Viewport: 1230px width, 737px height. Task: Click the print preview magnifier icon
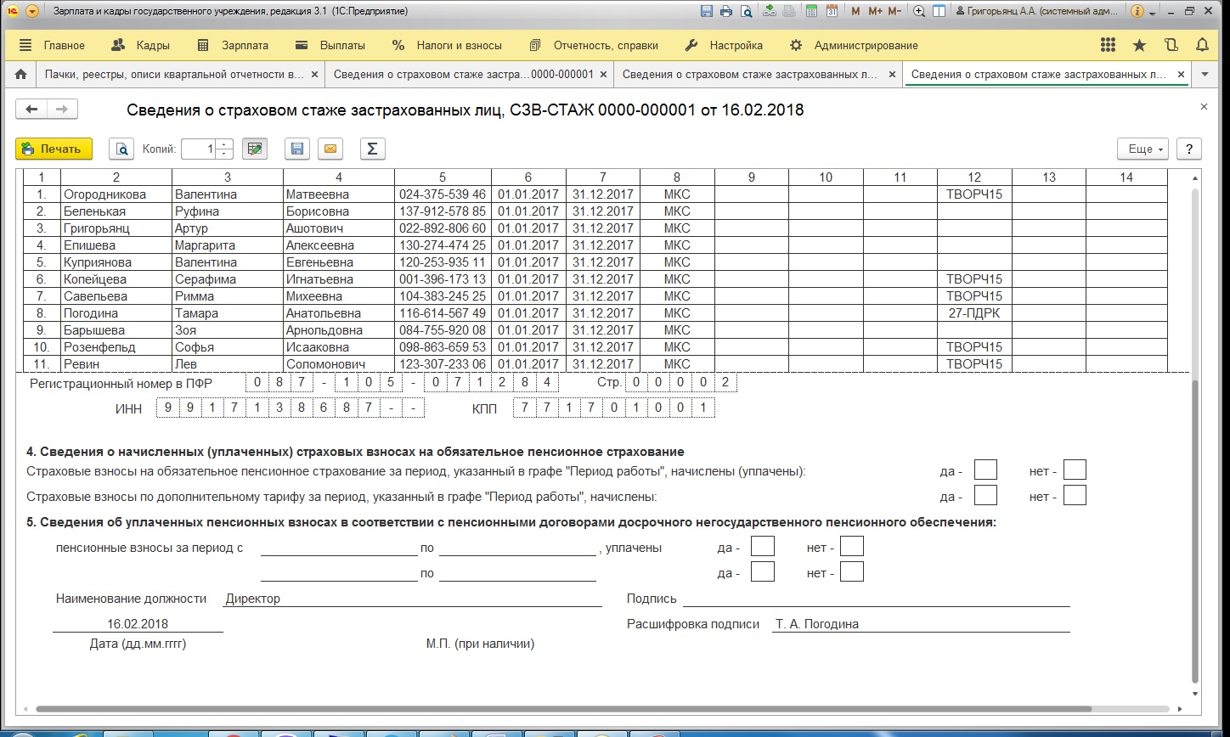121,149
